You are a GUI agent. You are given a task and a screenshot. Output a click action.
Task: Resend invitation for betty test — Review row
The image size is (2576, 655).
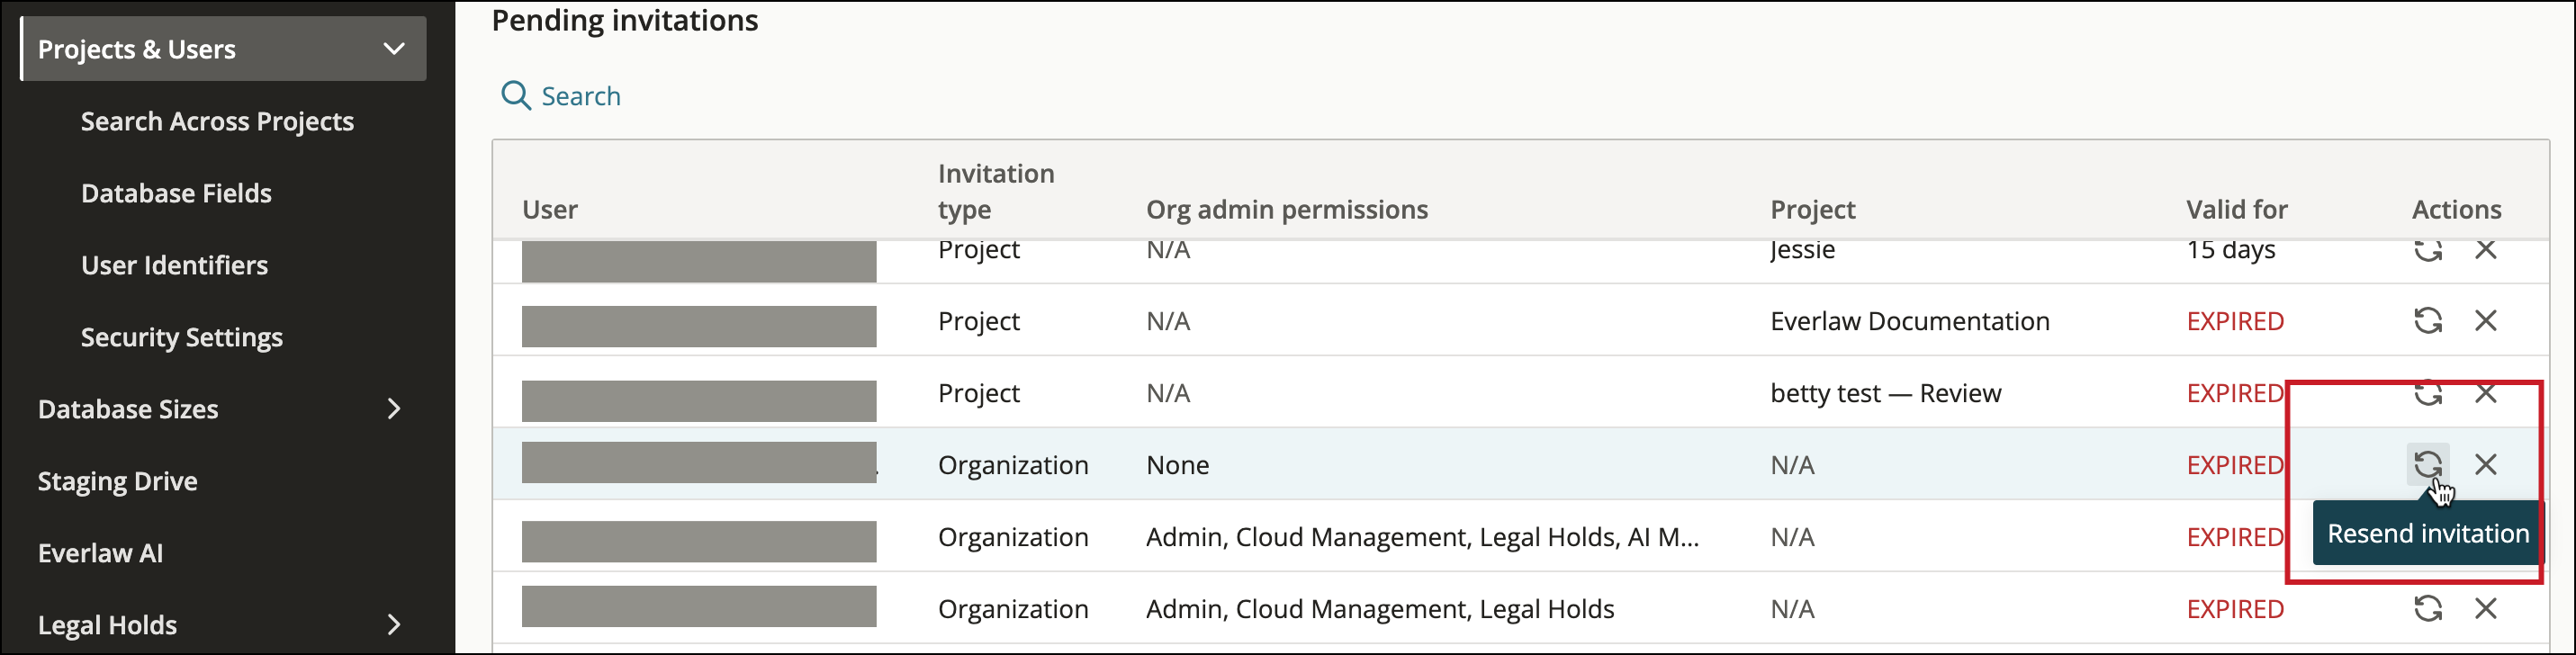pos(2427,393)
